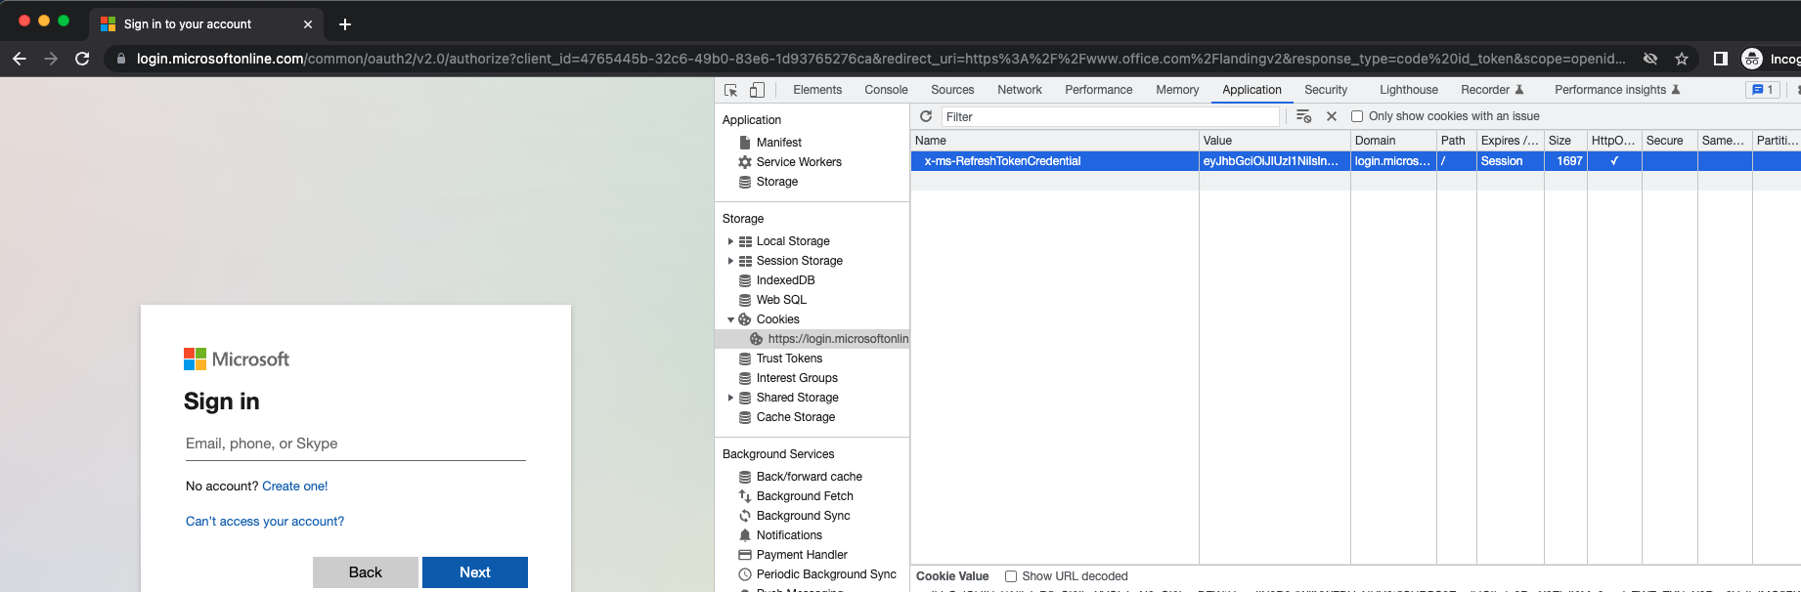This screenshot has width=1801, height=592.
Task: Select Cache Storage in the sidebar
Action: click(795, 417)
